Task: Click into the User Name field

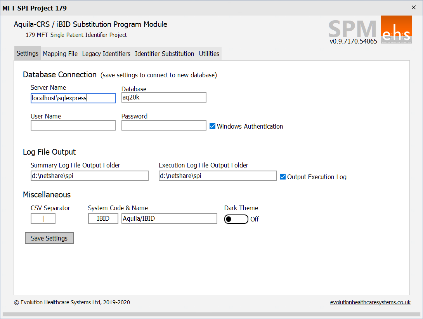Action: (73, 125)
